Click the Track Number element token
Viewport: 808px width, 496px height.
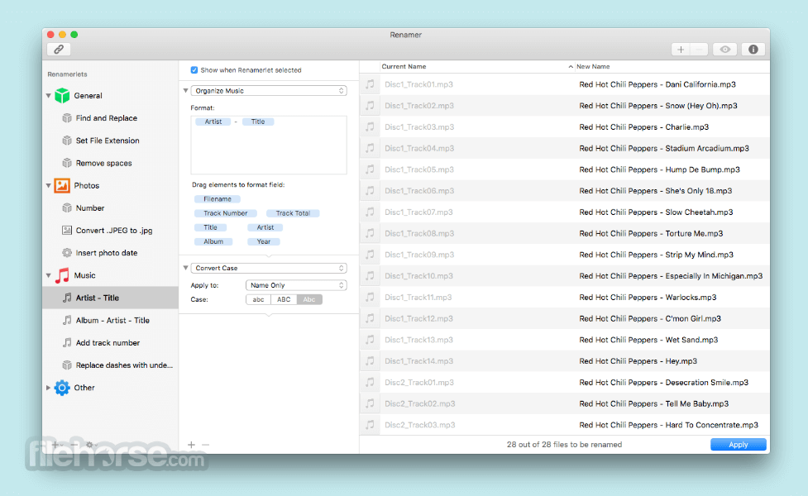(x=225, y=213)
